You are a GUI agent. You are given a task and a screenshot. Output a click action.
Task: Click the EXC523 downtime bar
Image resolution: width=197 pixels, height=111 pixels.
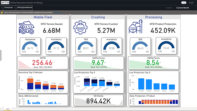(x=38, y=85)
